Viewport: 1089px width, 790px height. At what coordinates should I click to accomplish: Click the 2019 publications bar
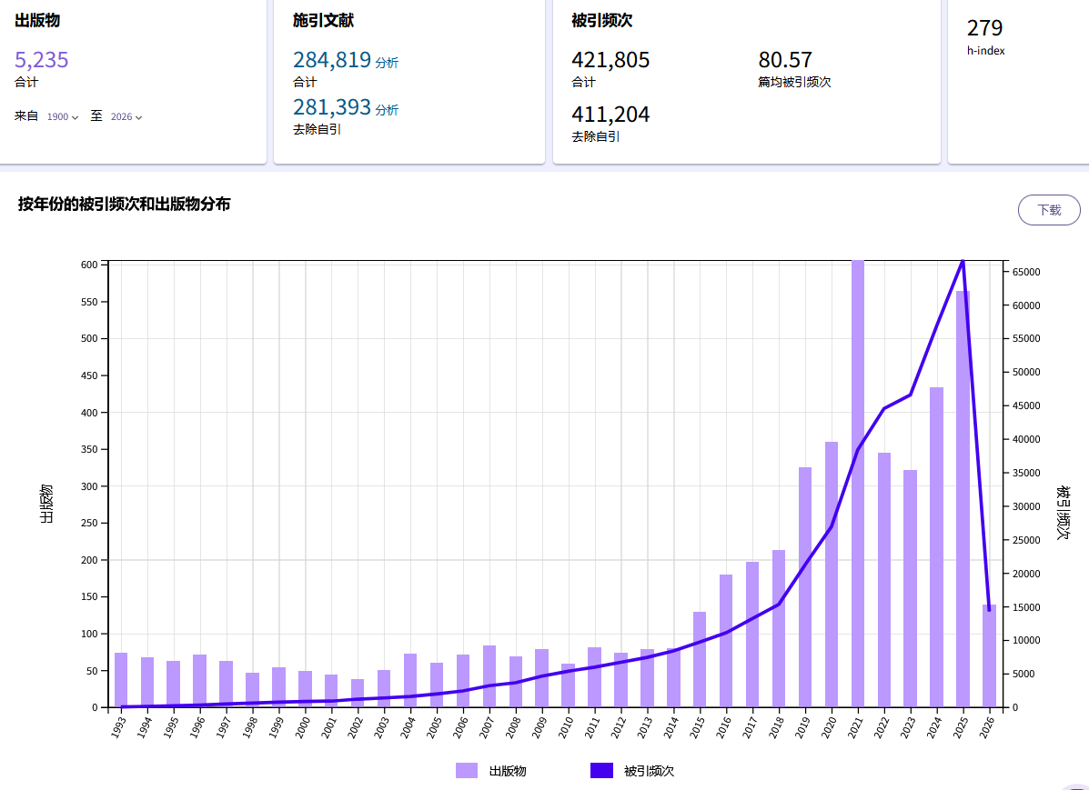[805, 587]
